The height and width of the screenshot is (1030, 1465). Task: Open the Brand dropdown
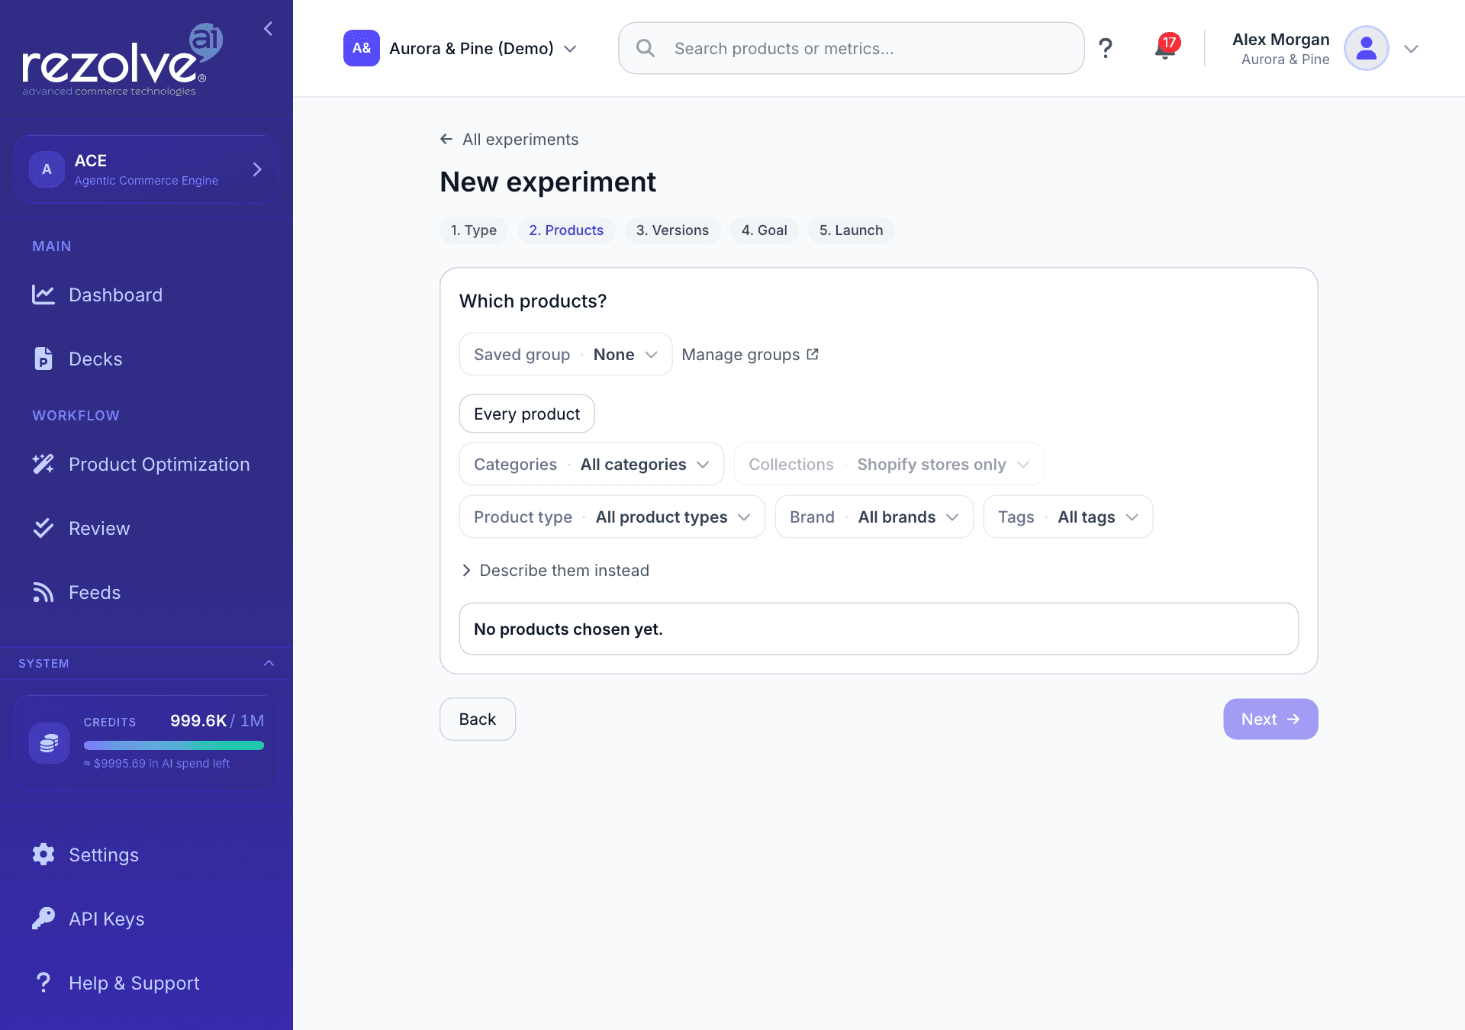click(874, 517)
